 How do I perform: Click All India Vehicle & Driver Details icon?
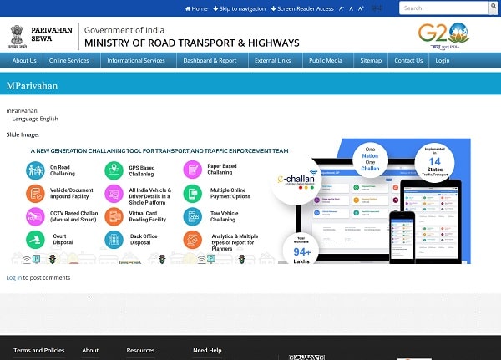pos(114,194)
